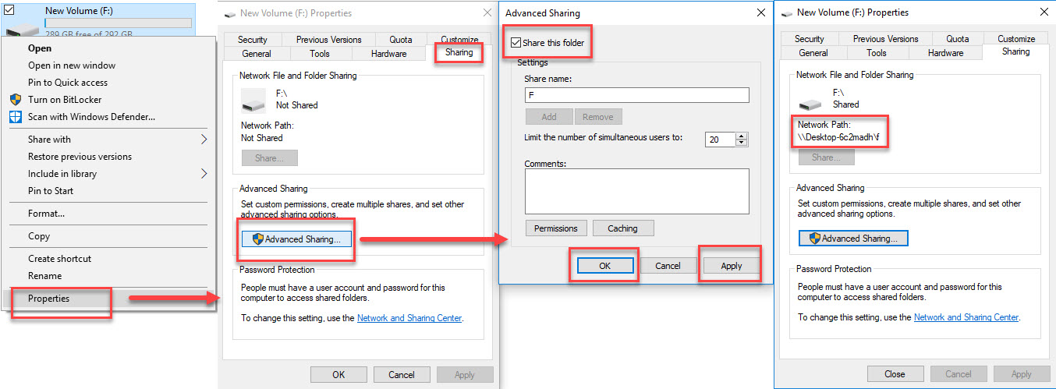Open Hardware tab in right Properties window

tap(946, 53)
